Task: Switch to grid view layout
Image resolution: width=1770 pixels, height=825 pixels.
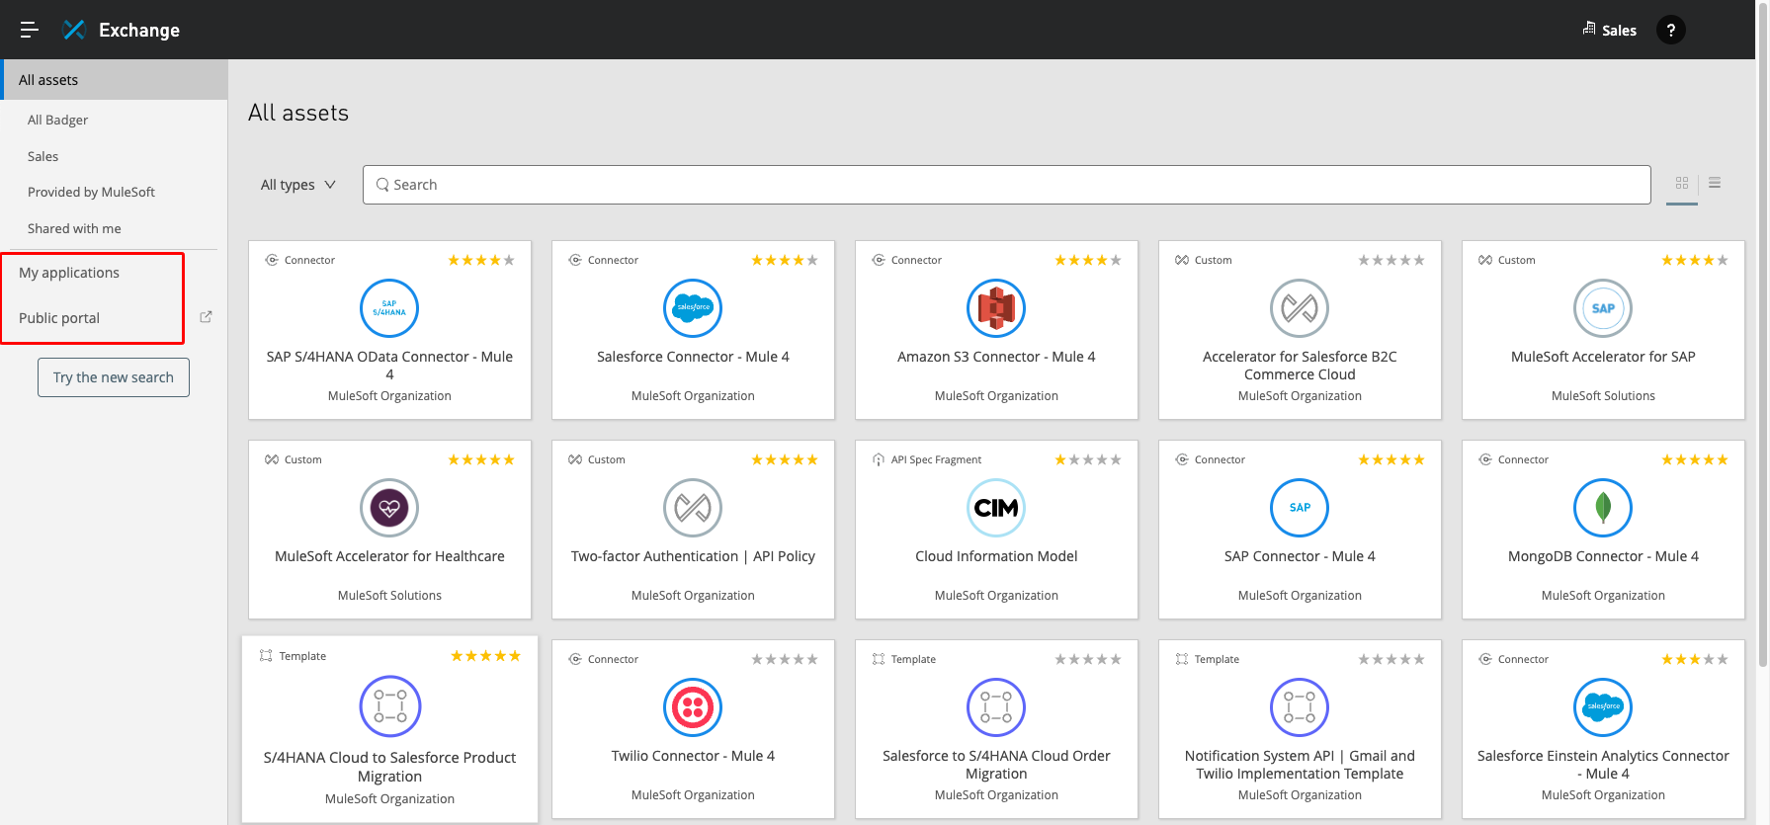Action: pos(1682,183)
